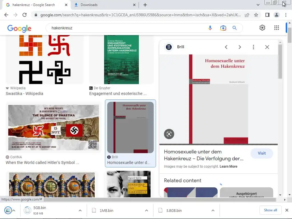Viewport: 292px width, 219px height.
Task: Open Swastika - Wikipedia result title
Action: (25, 94)
